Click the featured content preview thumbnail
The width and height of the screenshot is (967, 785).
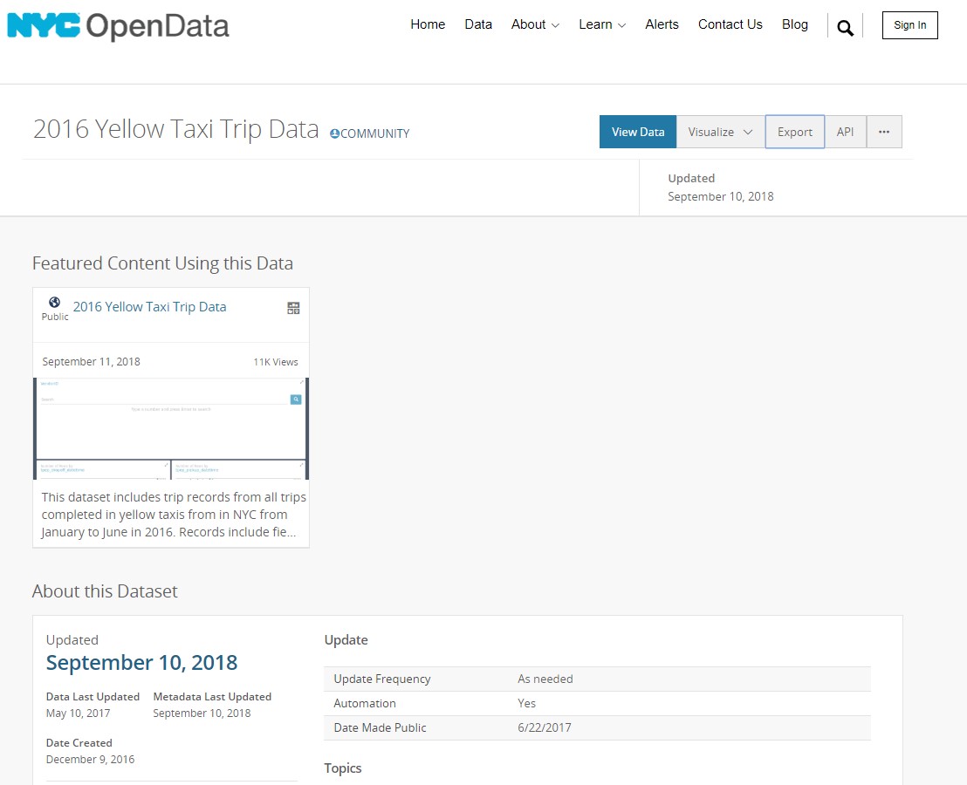tap(171, 428)
